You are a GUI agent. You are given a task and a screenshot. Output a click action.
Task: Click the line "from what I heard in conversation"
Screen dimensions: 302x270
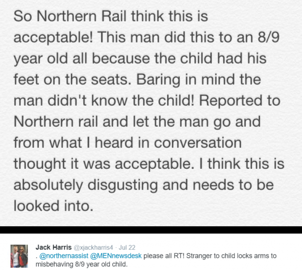[127, 143]
